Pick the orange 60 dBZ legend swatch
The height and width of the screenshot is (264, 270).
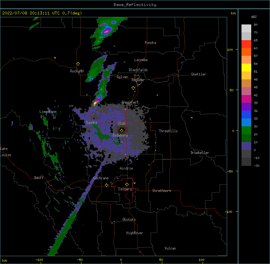pyautogui.click(x=246, y=52)
